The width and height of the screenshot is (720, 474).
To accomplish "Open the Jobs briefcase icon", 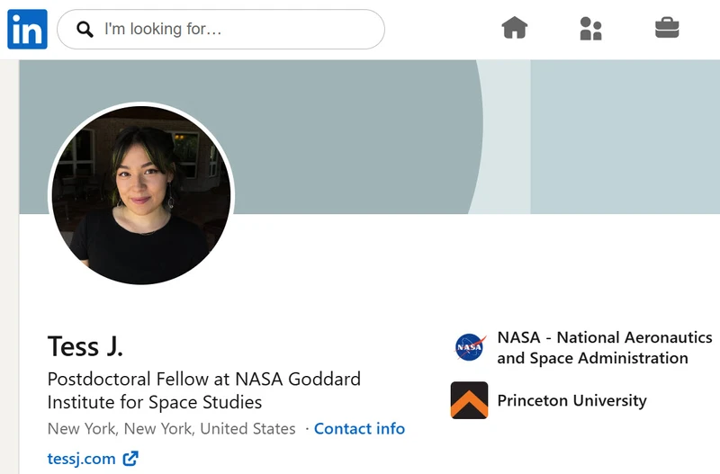I will pyautogui.click(x=667, y=28).
